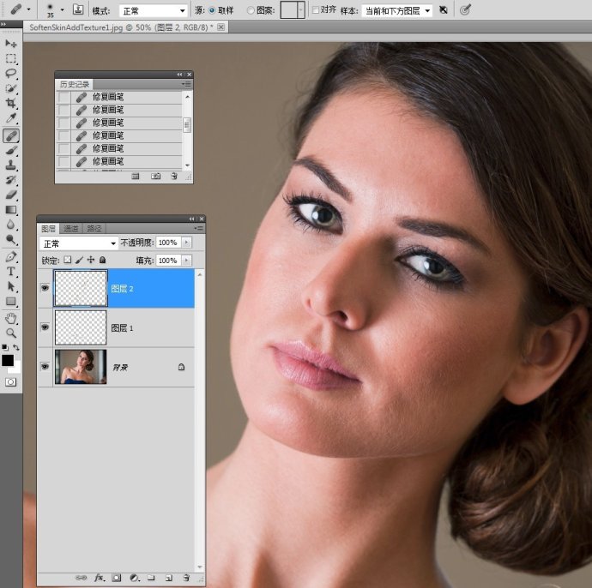The image size is (592, 588).
Task: Select the Blur tool
Action: [11, 225]
